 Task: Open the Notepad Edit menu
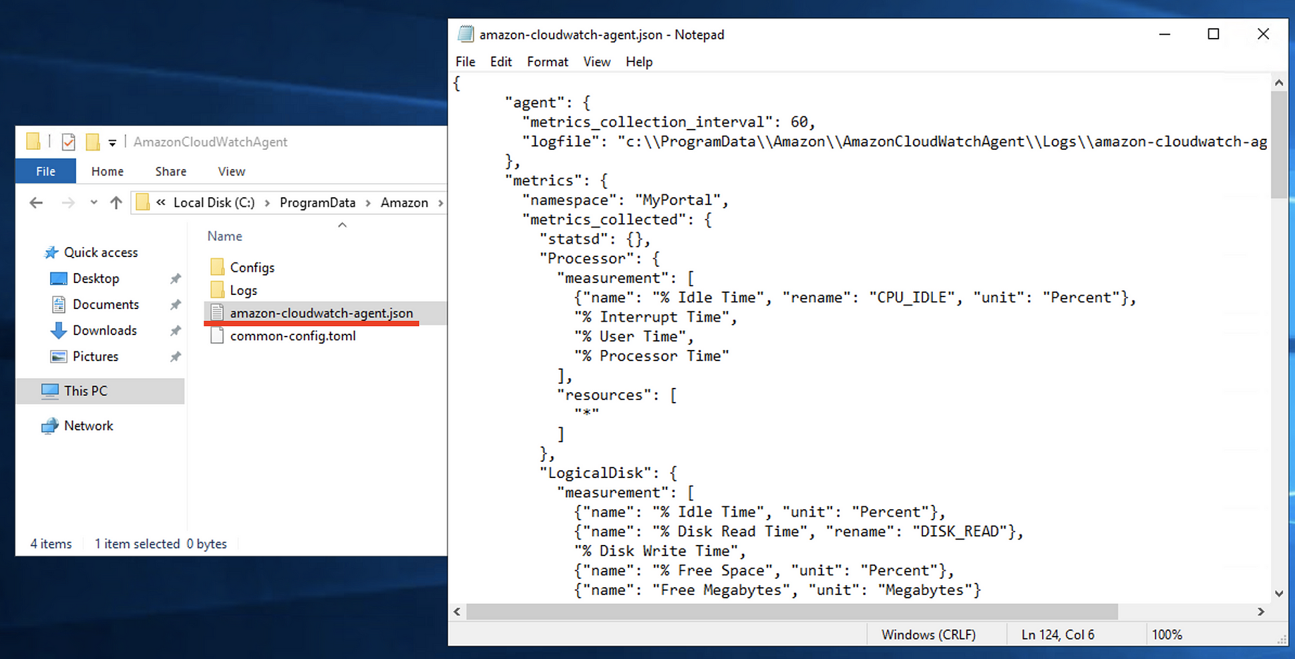click(x=501, y=62)
